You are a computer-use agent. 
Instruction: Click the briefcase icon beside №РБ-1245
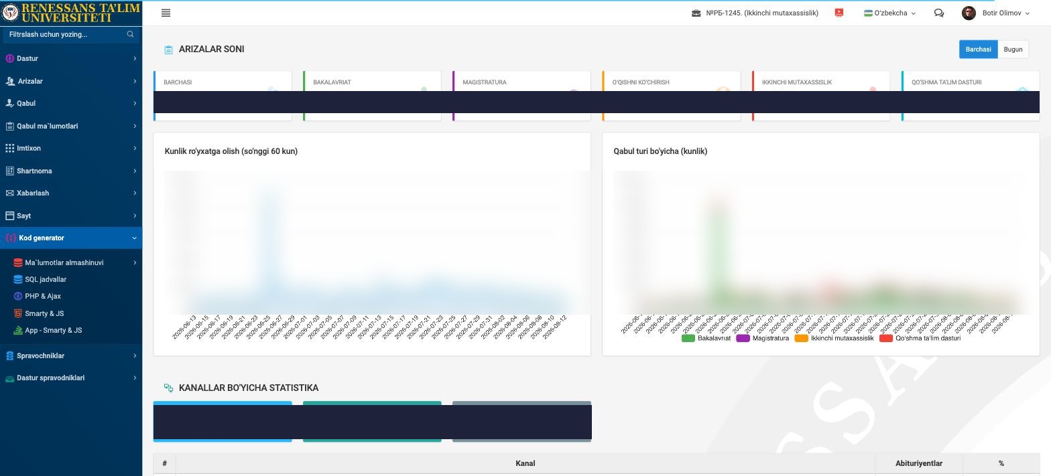pos(696,13)
